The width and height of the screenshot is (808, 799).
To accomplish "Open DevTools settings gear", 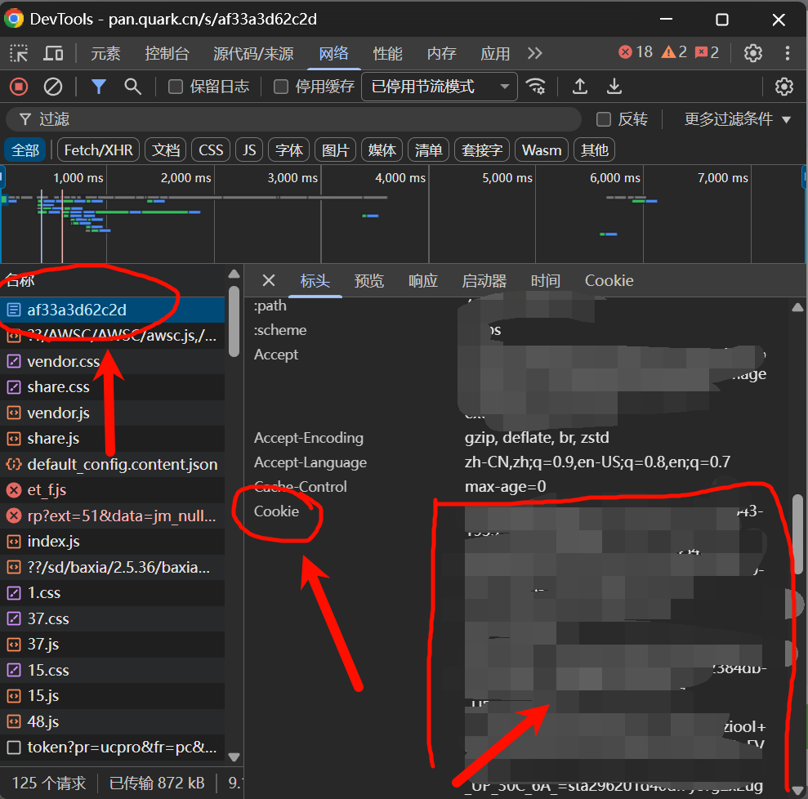I will coord(753,52).
